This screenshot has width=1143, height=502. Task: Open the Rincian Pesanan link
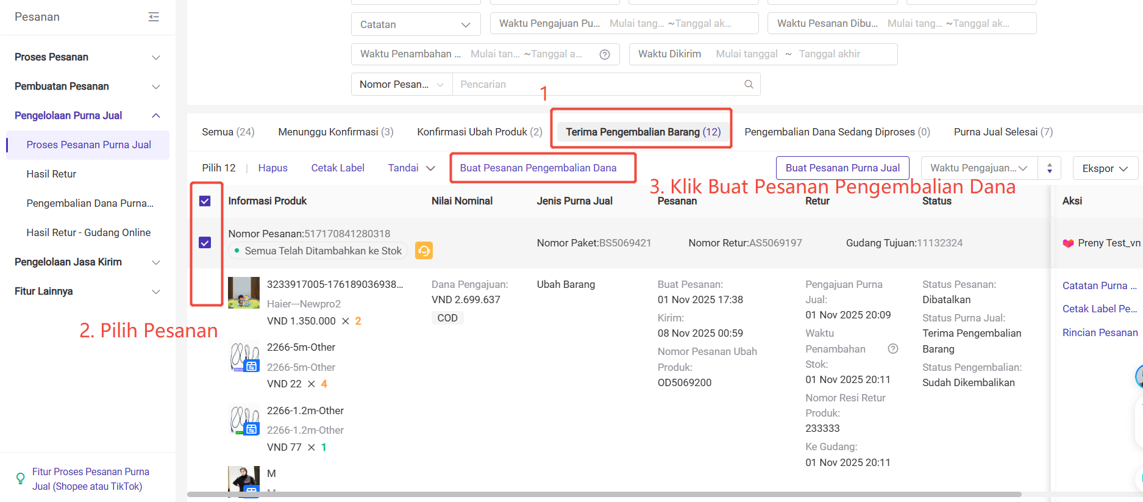point(1100,332)
